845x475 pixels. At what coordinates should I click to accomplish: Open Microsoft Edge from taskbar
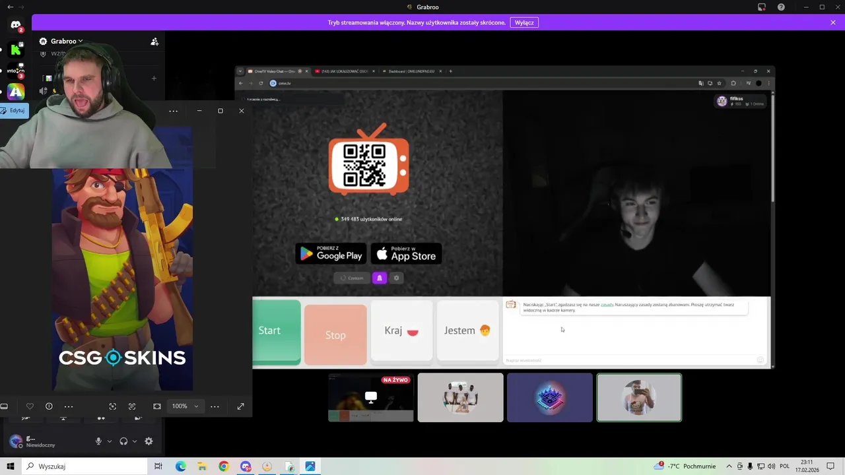click(180, 466)
